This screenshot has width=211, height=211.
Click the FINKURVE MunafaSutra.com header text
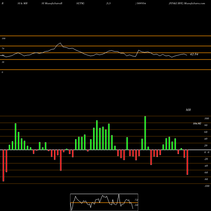187,3
